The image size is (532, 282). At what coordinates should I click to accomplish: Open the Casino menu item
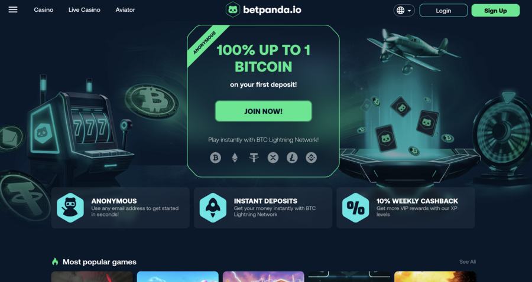pyautogui.click(x=43, y=10)
